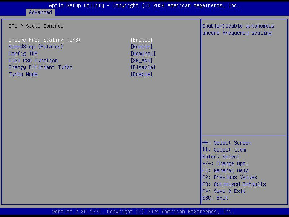Viewport: 289px width, 217px height.
Task: Switch to the Advanced tab
Action: coord(40,12)
